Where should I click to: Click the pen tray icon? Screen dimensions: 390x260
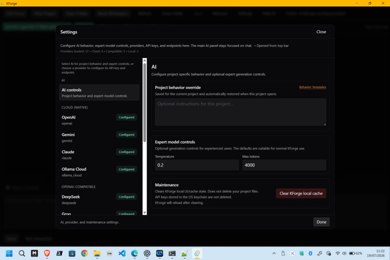point(320,253)
